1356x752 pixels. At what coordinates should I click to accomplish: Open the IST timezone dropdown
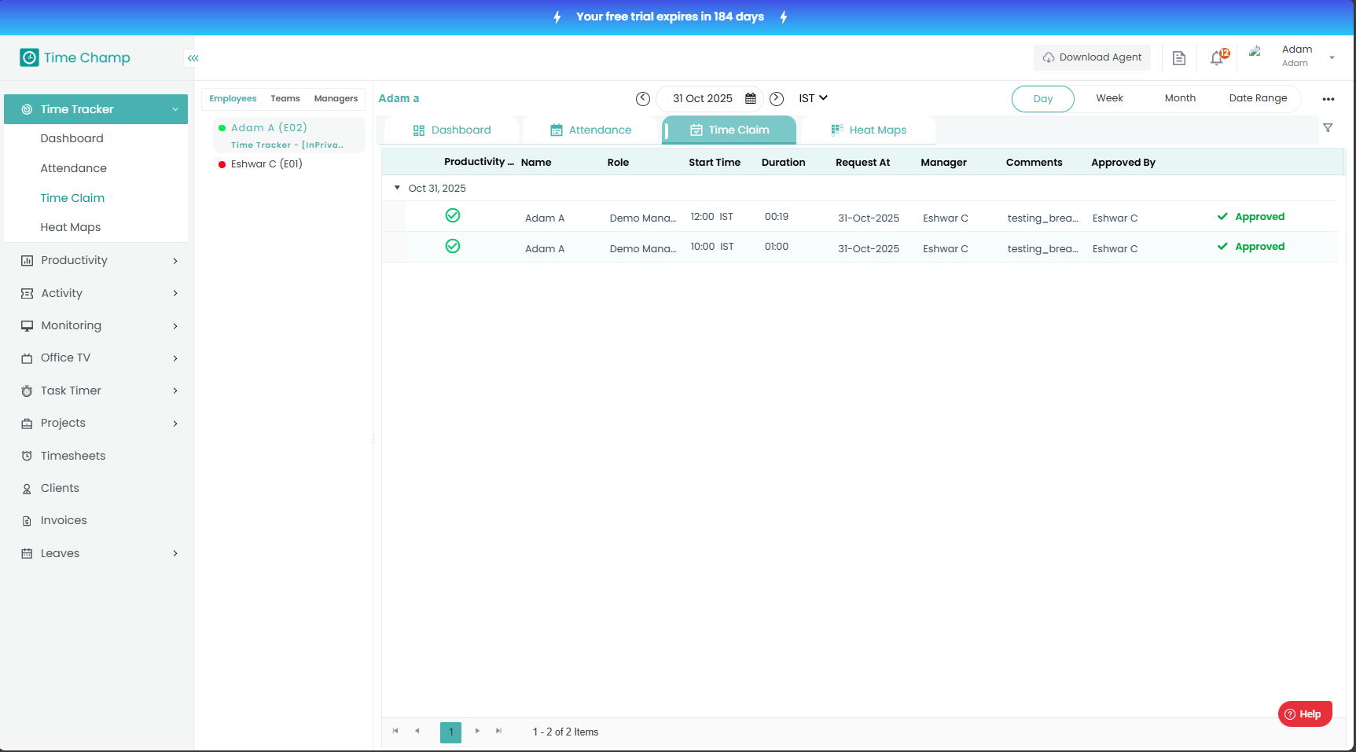(813, 98)
